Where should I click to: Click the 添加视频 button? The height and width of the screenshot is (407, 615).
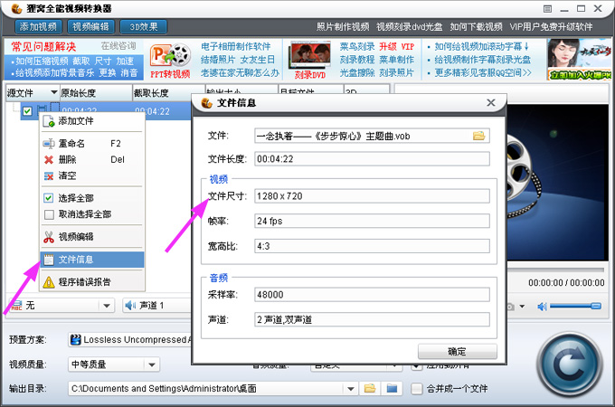pos(38,26)
